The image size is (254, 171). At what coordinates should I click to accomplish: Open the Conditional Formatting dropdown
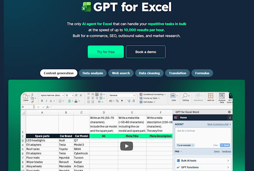[x=153, y=94]
